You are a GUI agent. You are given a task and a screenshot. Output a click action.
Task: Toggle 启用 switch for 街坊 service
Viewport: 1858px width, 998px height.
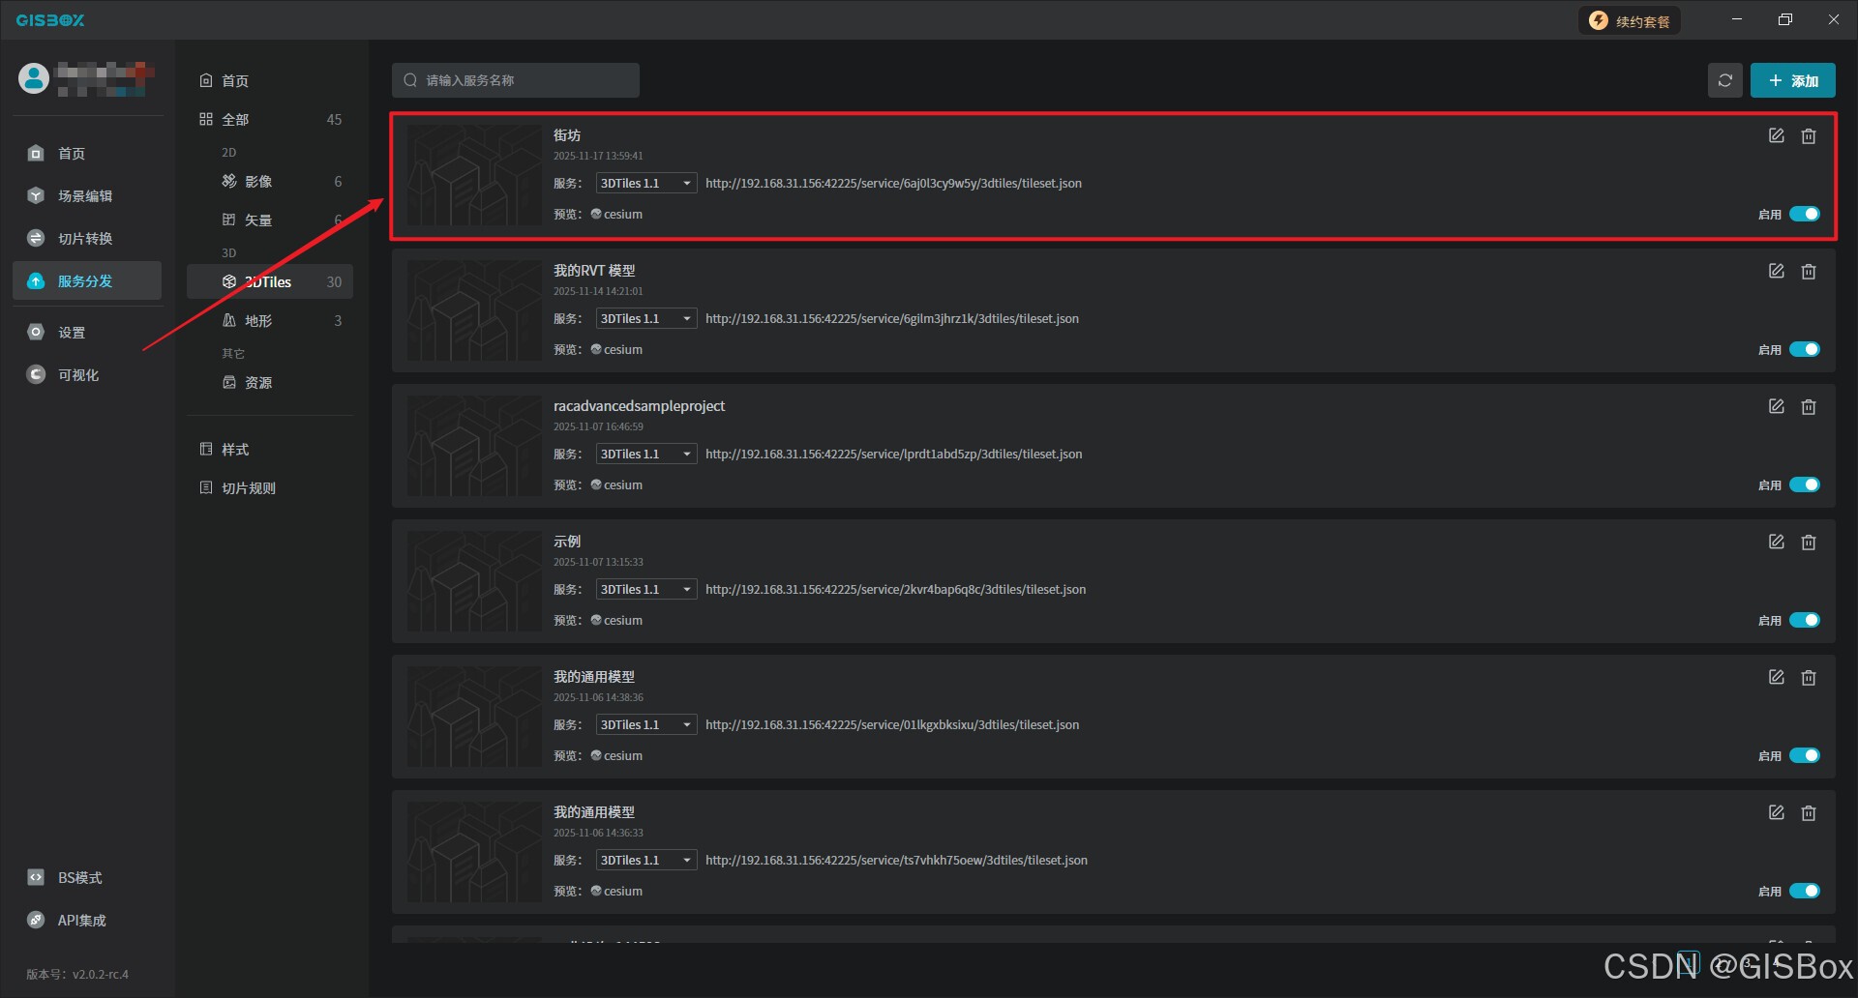point(1804,214)
